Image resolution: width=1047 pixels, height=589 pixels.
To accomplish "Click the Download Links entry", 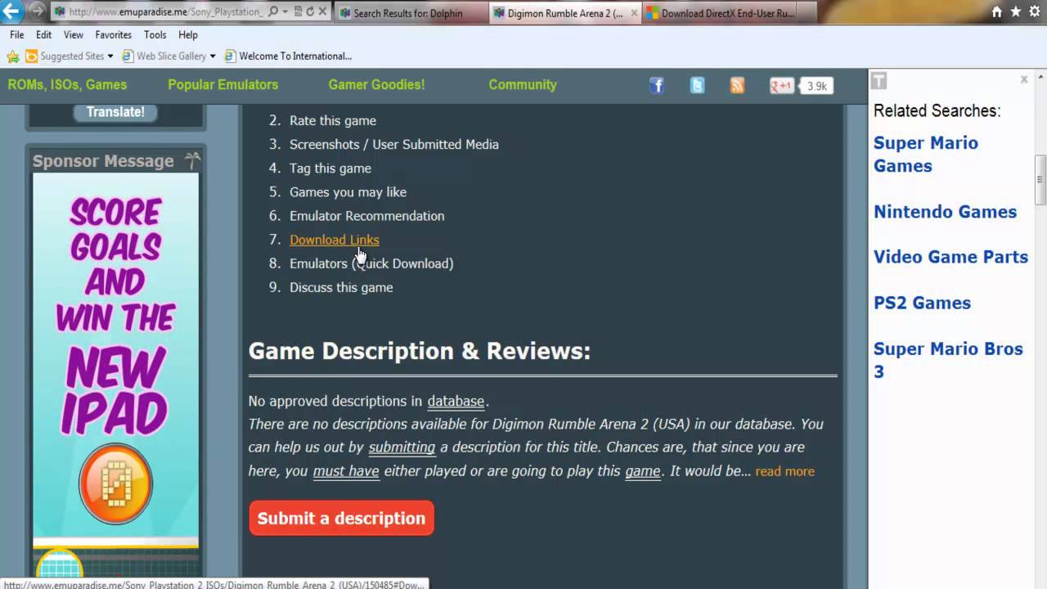I will click(334, 240).
